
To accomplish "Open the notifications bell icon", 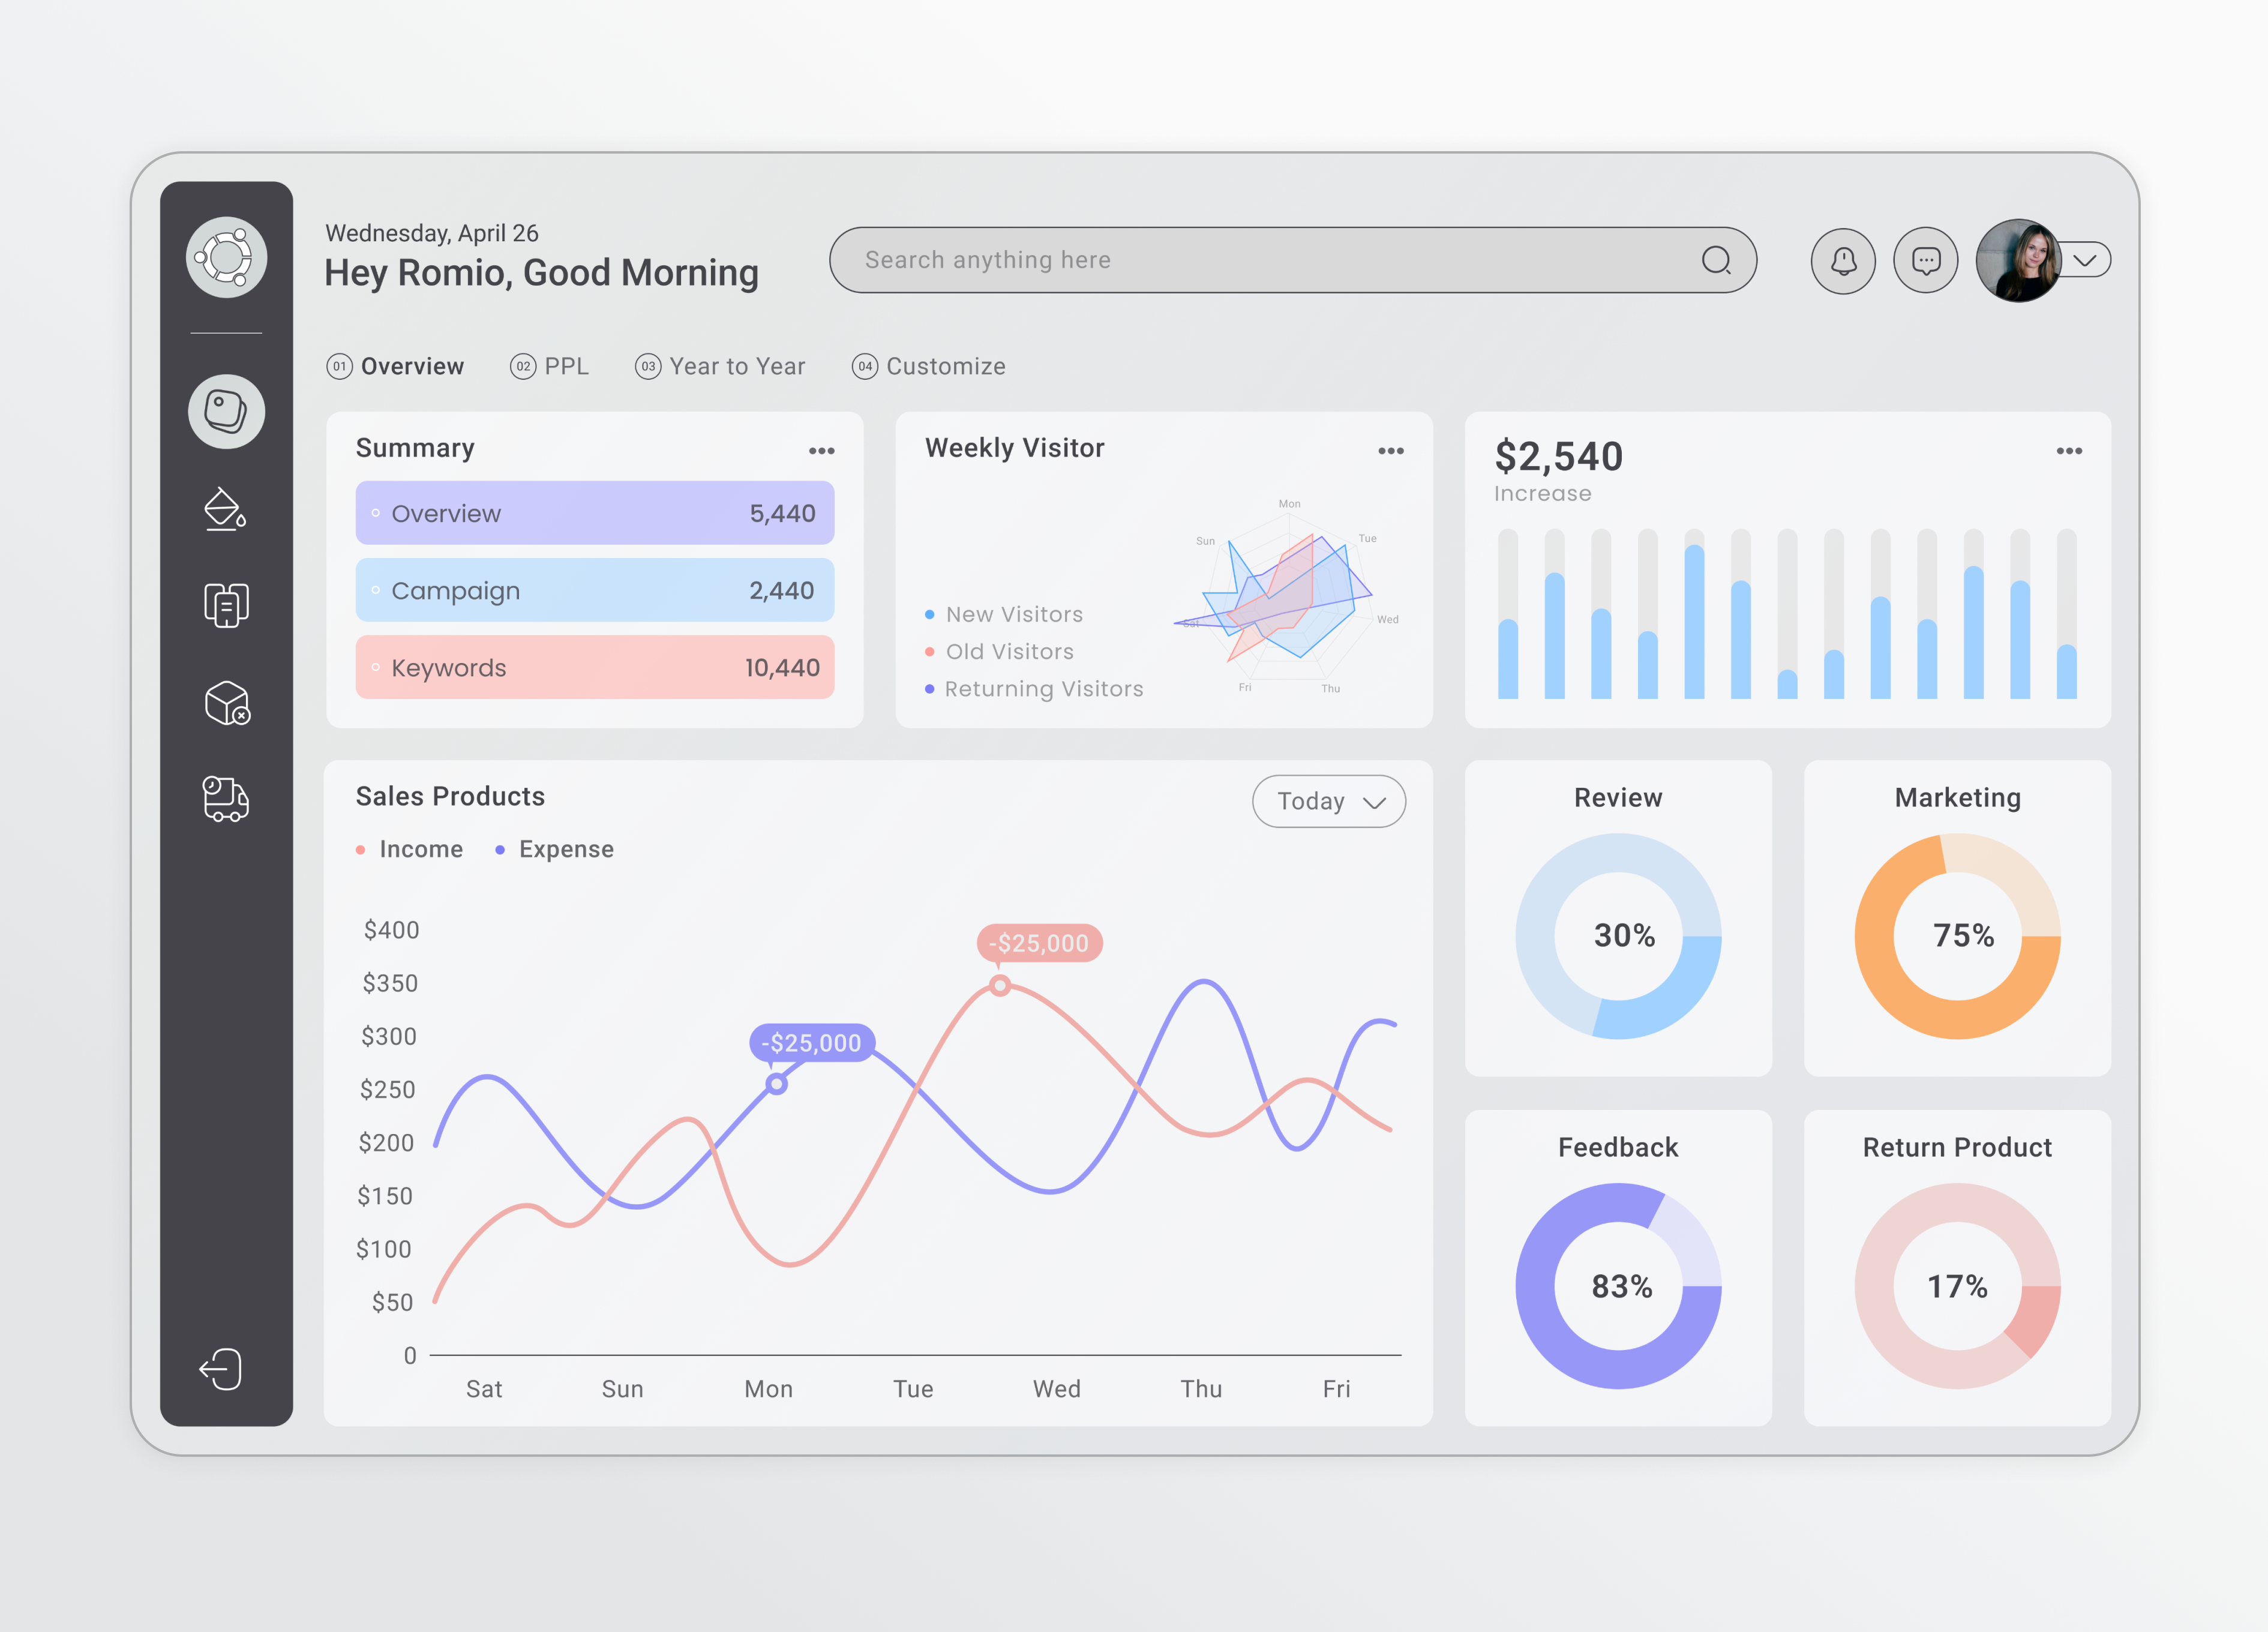I will click(1843, 260).
